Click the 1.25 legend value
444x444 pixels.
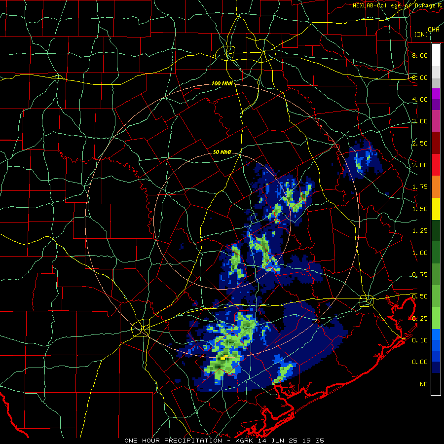[x=420, y=231]
